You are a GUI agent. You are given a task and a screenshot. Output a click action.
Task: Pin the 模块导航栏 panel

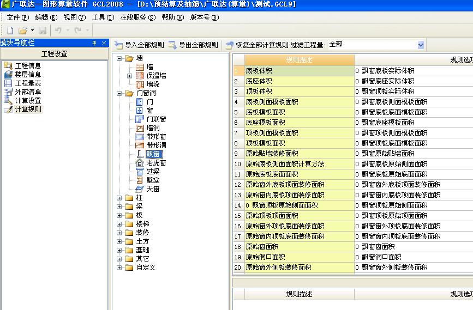[94, 43]
